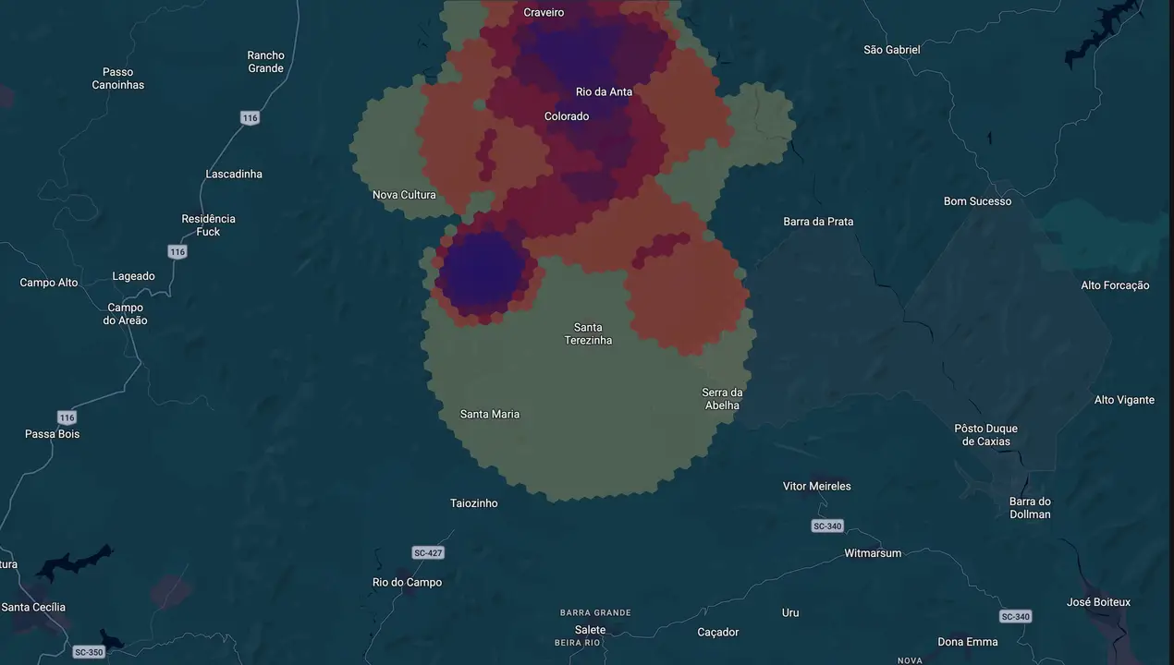Image resolution: width=1174 pixels, height=665 pixels.
Task: Click the Rancho Grande label
Action: click(x=265, y=62)
